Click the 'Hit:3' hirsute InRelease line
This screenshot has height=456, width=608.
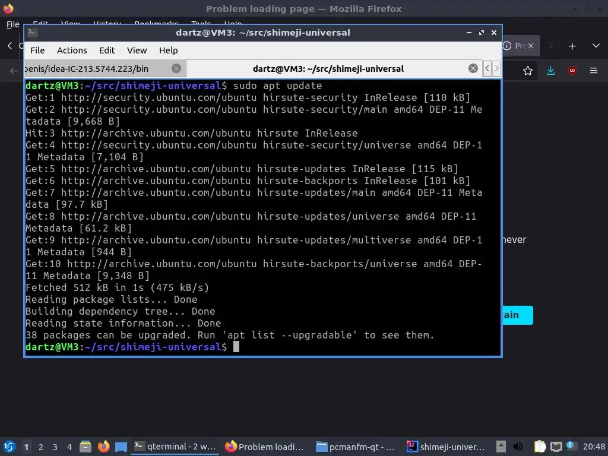(192, 134)
